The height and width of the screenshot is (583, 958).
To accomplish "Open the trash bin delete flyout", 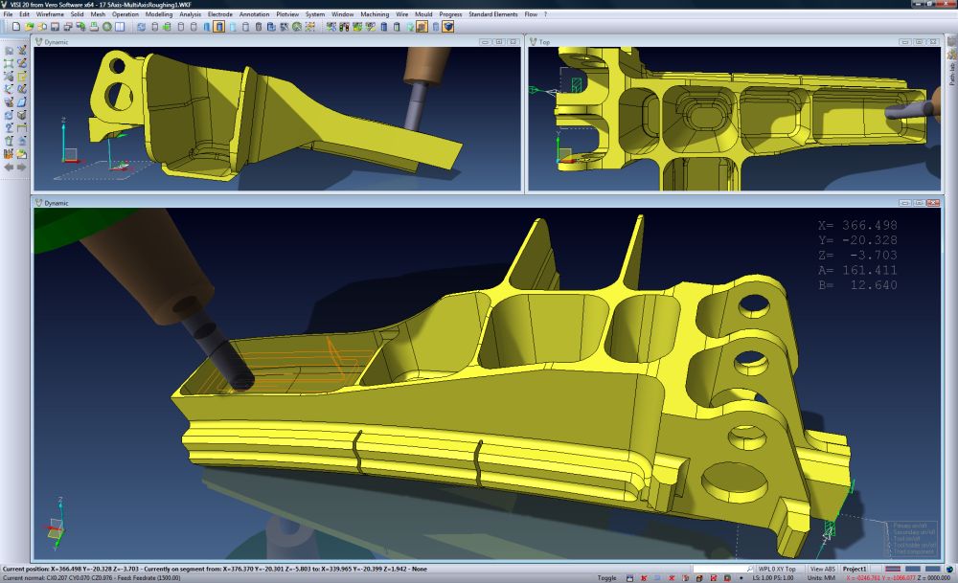I will click(x=9, y=141).
